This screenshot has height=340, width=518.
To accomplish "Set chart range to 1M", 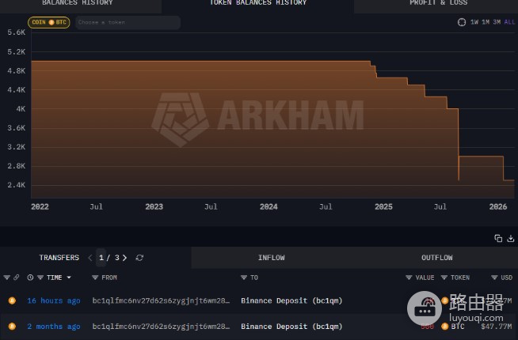I will click(x=486, y=22).
